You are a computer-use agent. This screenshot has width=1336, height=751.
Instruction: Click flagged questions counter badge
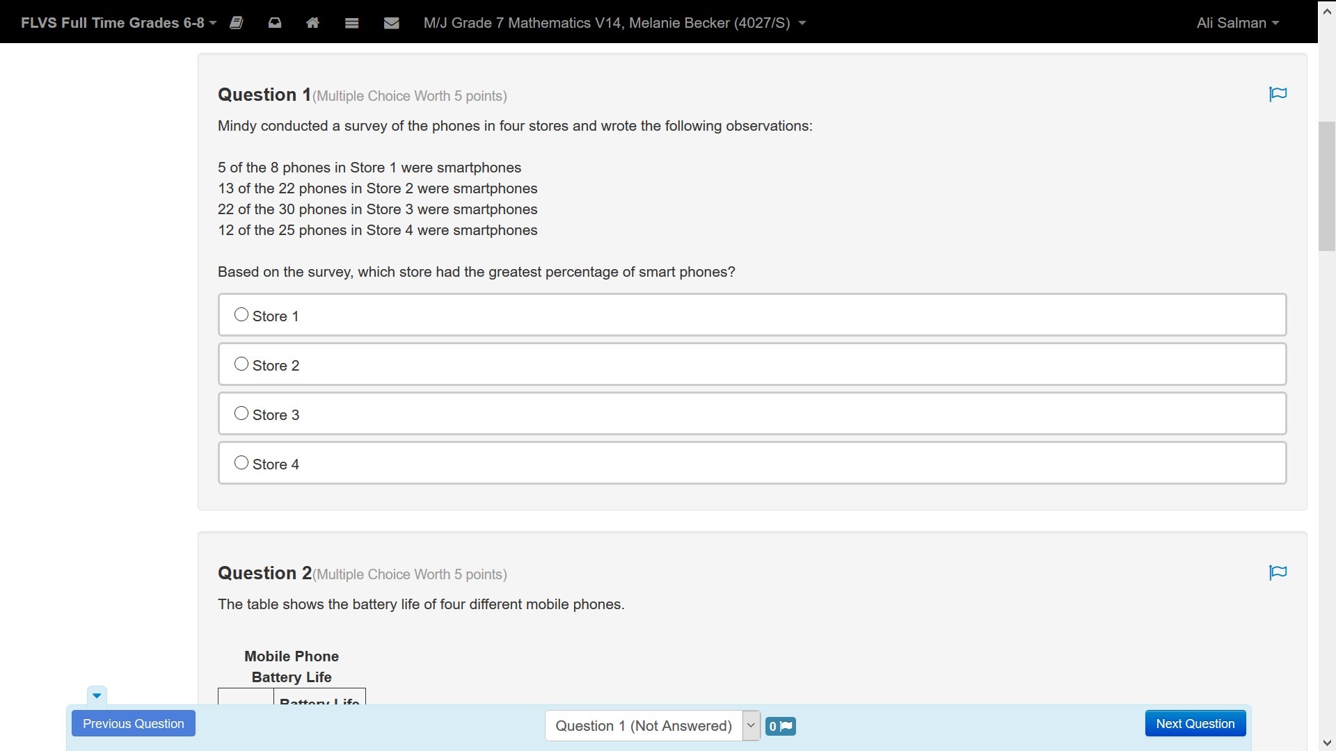coord(780,726)
